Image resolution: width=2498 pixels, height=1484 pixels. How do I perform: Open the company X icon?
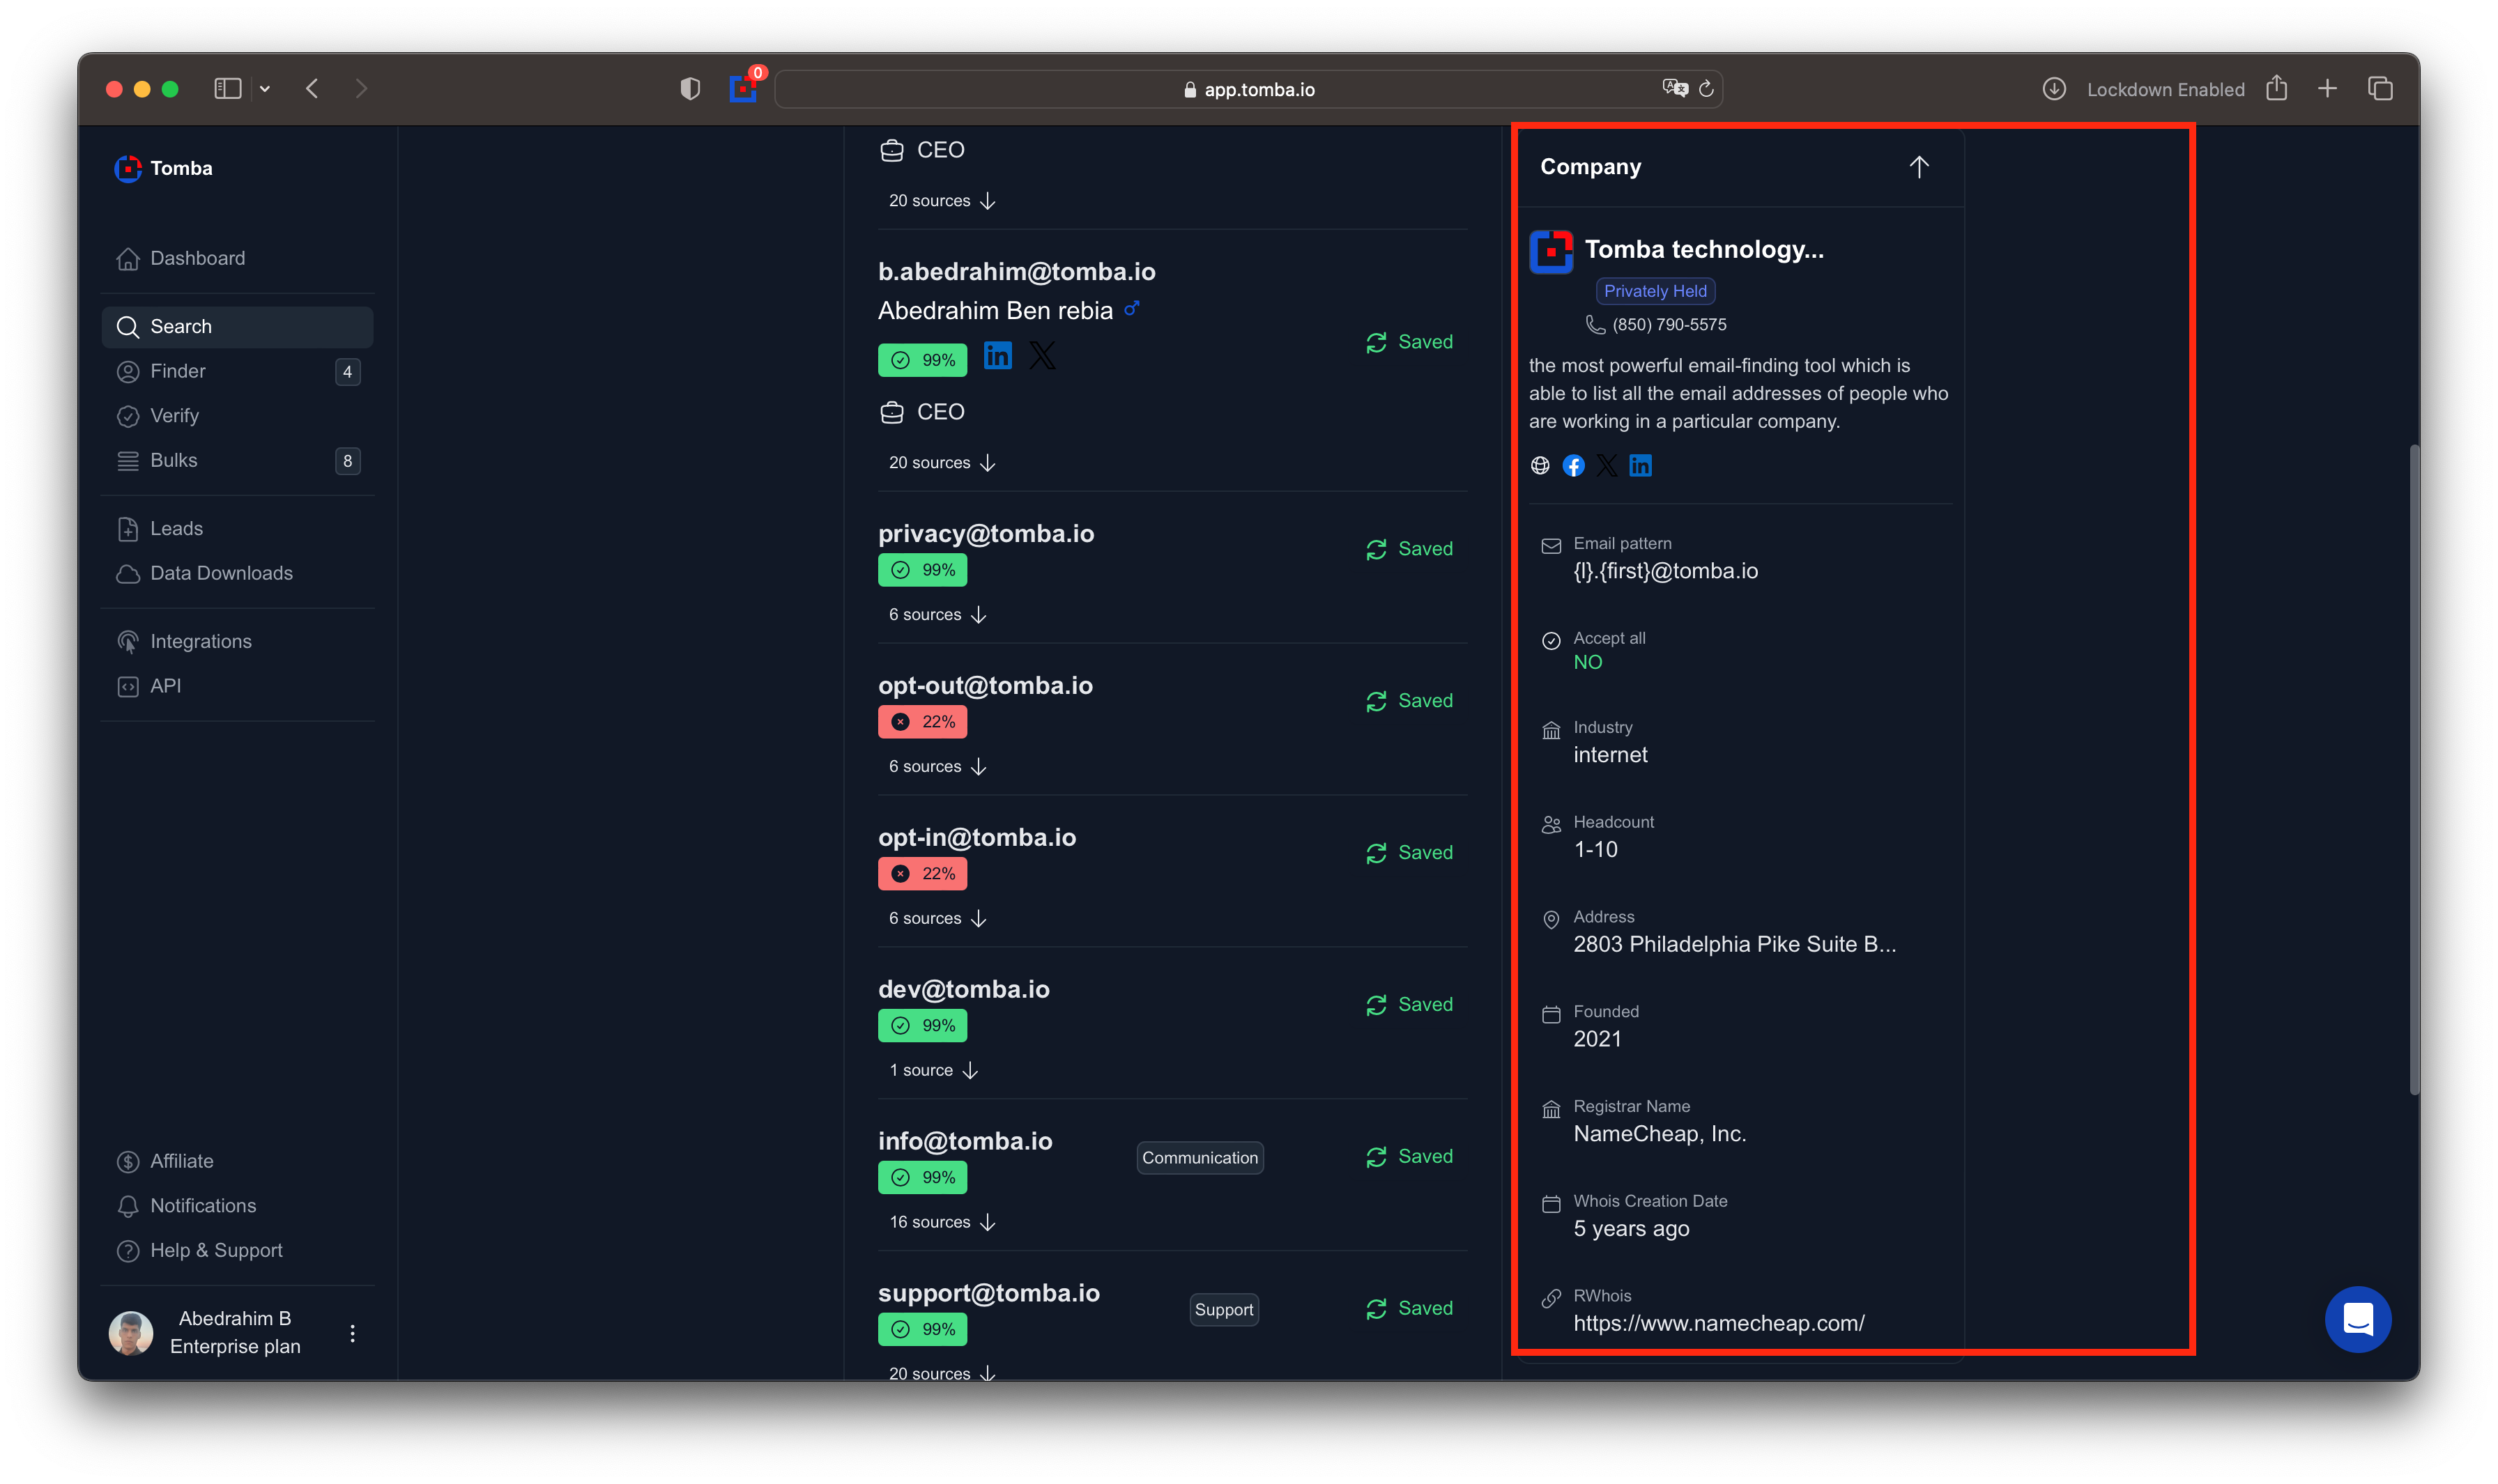click(1606, 465)
